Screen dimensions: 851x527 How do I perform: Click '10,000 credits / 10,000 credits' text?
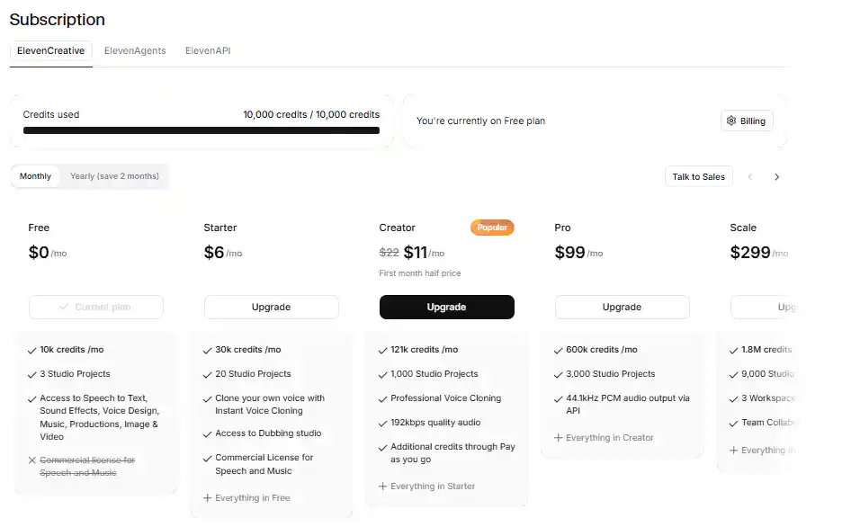coord(311,114)
